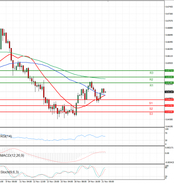Select the S1 support label

151,103
